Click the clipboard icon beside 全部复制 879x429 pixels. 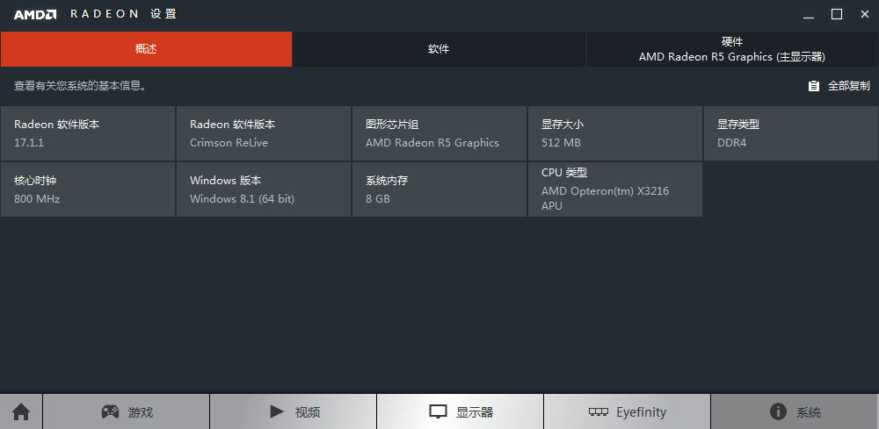pyautogui.click(x=813, y=86)
